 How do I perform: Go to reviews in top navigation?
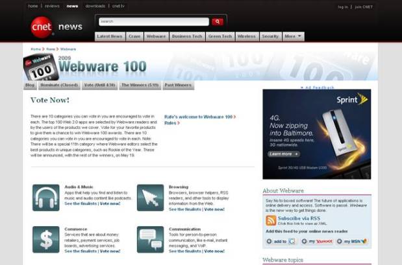click(52, 6)
